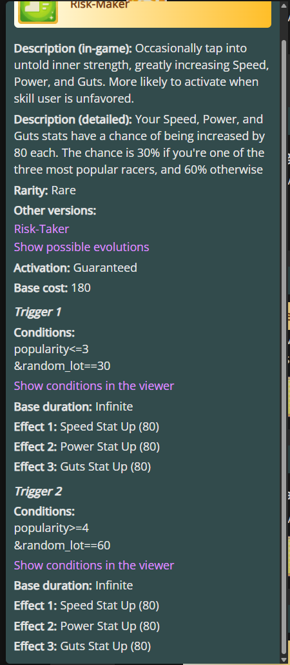Show Trigger 2 conditions in the viewer

(94, 565)
